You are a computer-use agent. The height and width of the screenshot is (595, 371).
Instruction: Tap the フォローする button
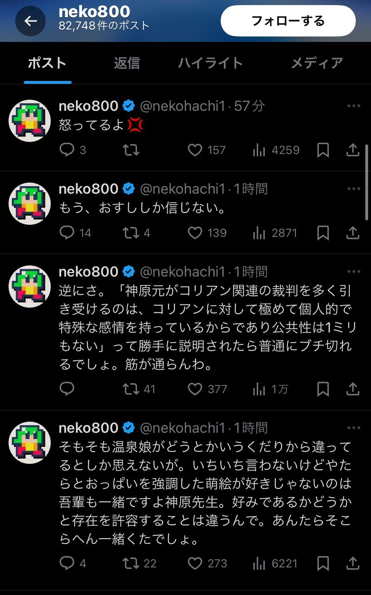point(288,21)
